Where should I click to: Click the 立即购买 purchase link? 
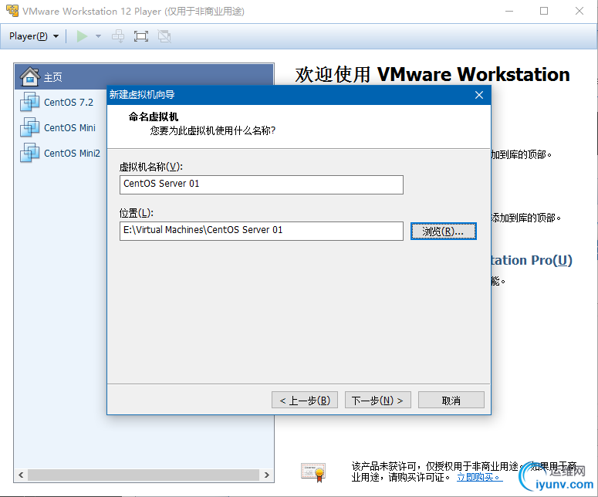coord(479,477)
